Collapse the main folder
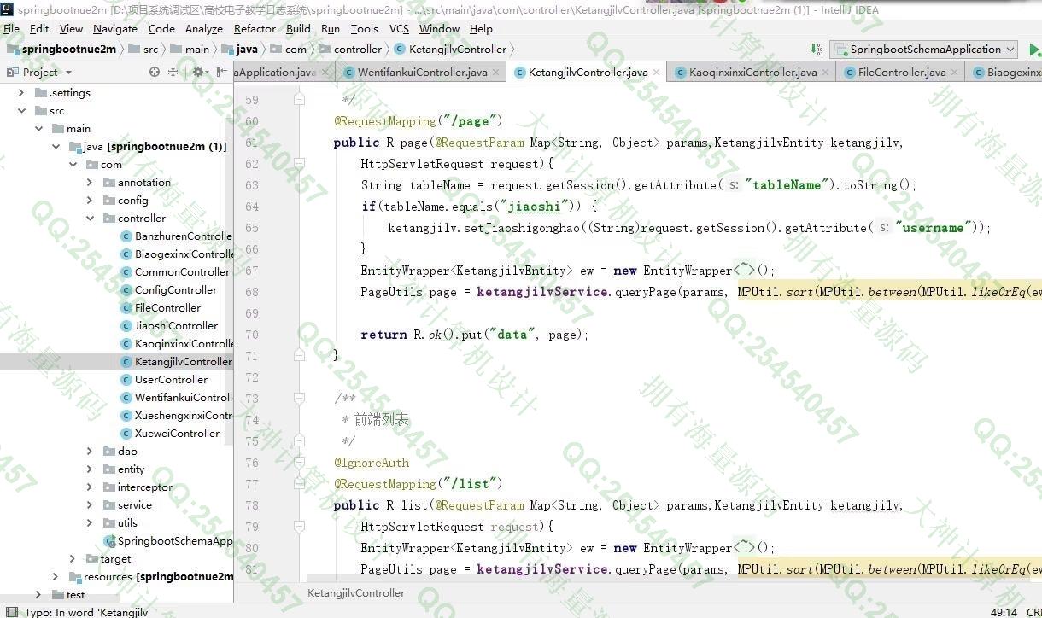Viewport: 1042px width, 618px height. coord(38,128)
